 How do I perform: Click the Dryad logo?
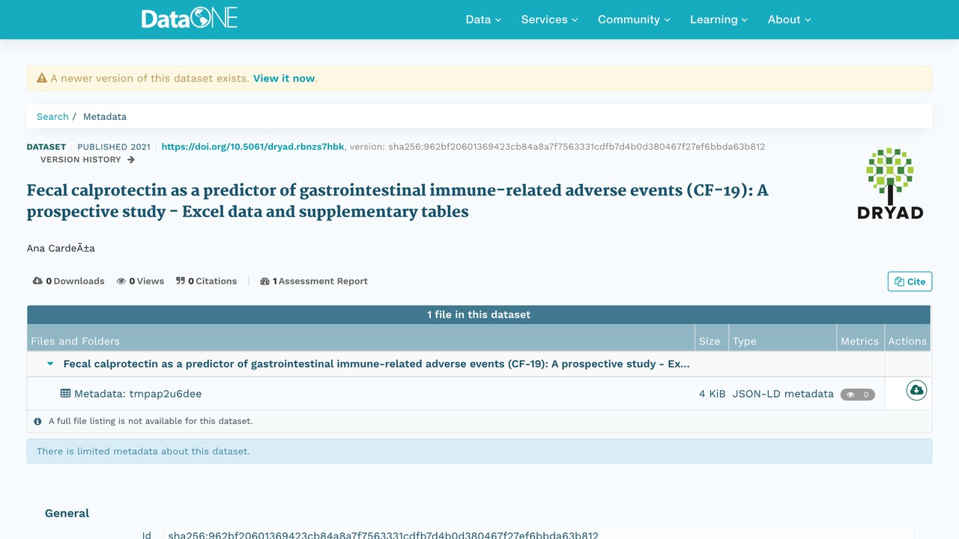pos(890,183)
